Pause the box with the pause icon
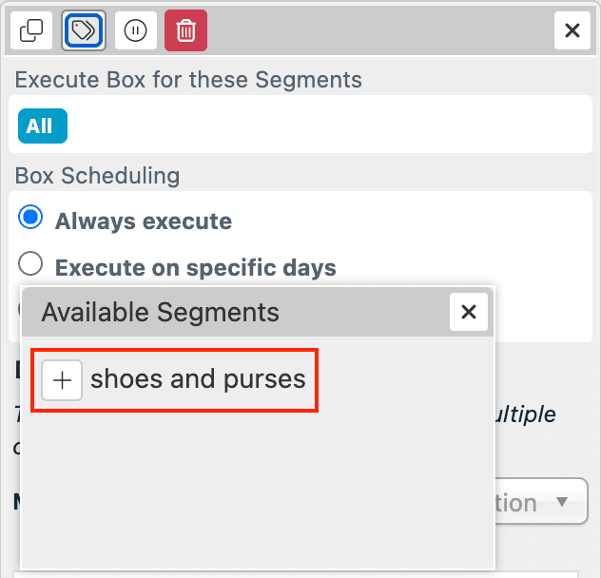601x578 pixels. pyautogui.click(x=136, y=31)
